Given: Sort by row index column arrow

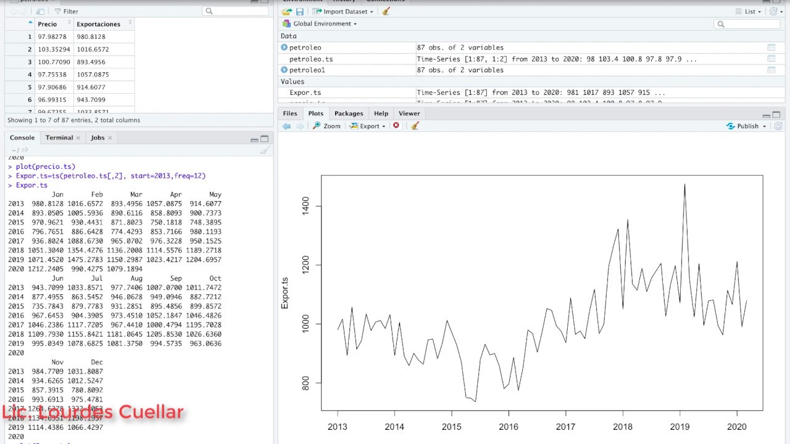Looking at the screenshot, I should tap(30, 23).
